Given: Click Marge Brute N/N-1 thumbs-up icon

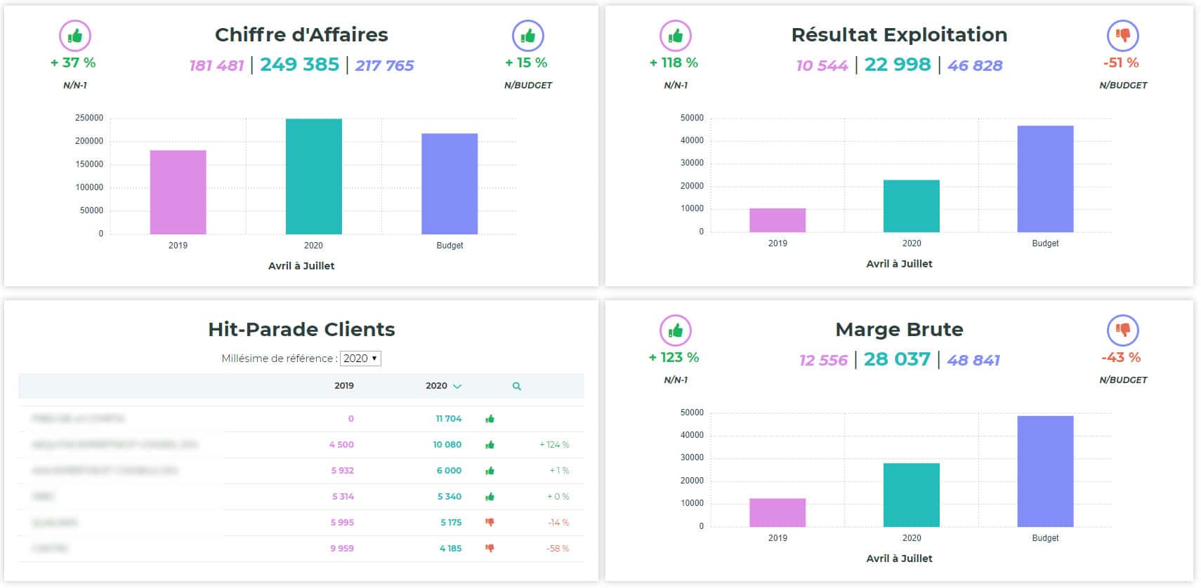Looking at the screenshot, I should click(675, 330).
